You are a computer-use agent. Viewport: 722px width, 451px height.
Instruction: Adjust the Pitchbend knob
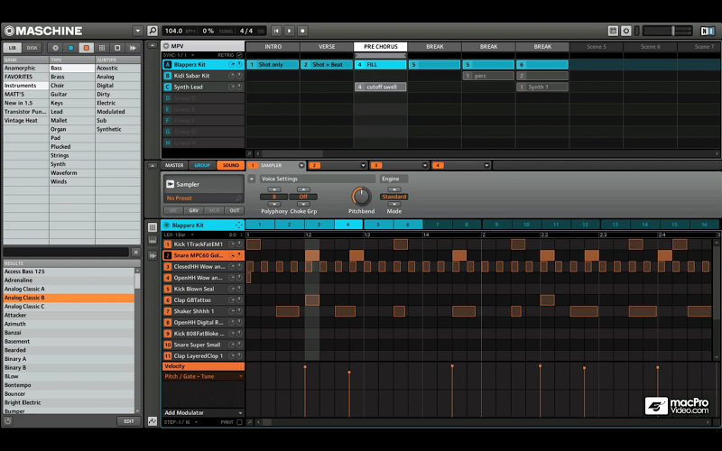361,196
